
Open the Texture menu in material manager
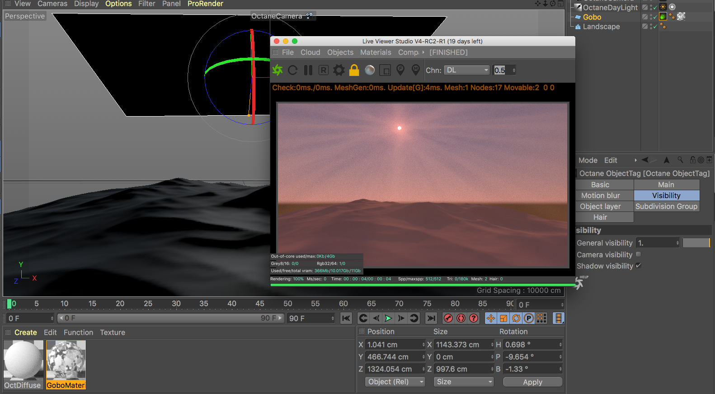point(113,333)
